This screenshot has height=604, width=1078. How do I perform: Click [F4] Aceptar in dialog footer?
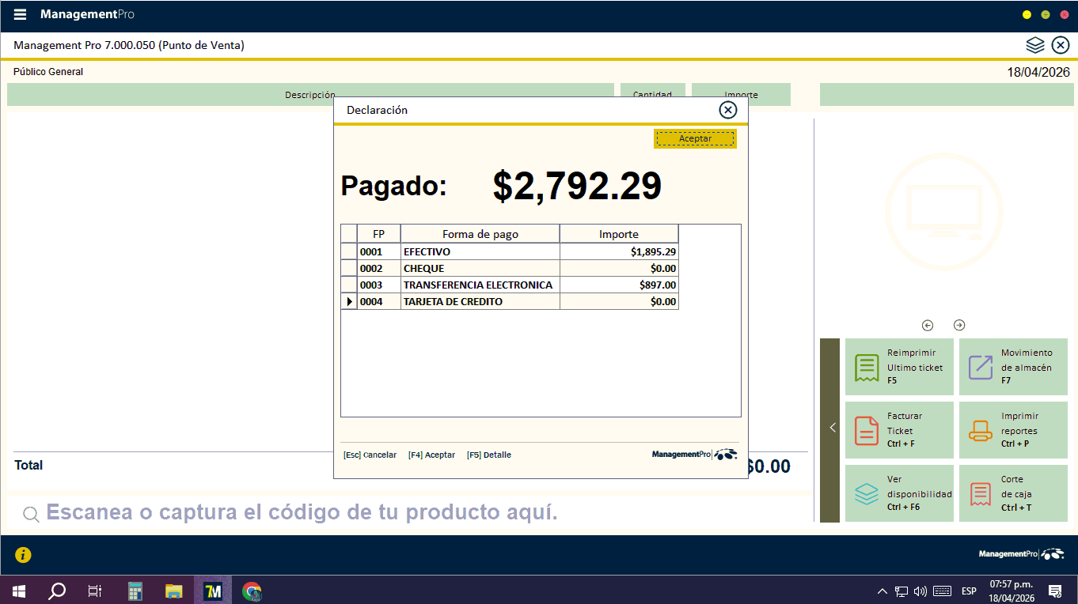pyautogui.click(x=431, y=455)
